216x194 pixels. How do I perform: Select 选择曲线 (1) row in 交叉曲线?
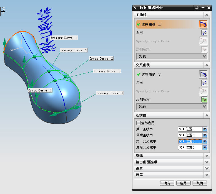point(167,75)
